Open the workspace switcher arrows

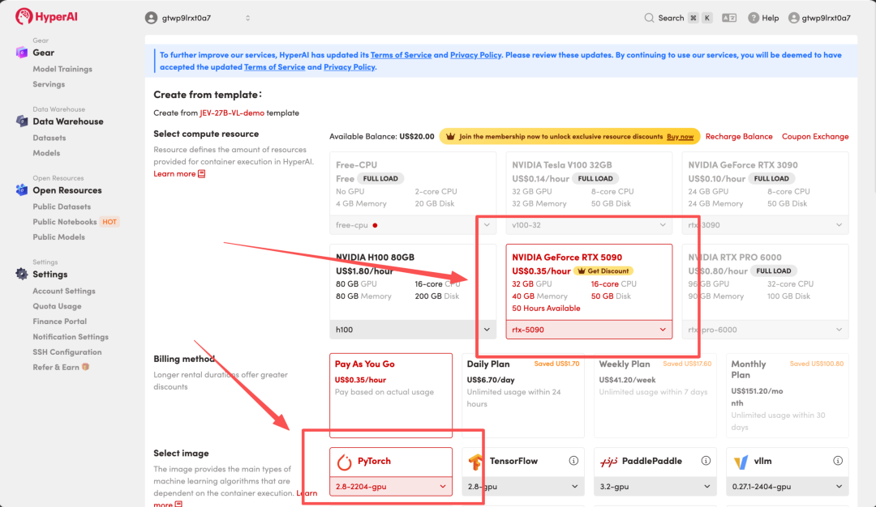tap(247, 18)
